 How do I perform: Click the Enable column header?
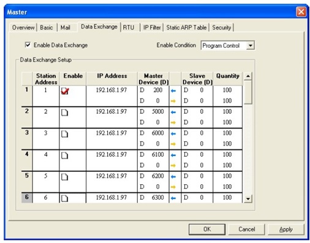point(73,79)
